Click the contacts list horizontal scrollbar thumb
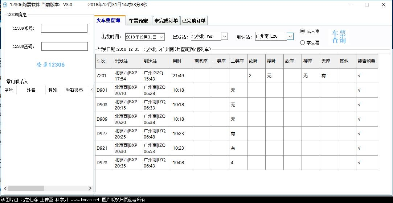This screenshot has width=393, height=203. pos(26,188)
